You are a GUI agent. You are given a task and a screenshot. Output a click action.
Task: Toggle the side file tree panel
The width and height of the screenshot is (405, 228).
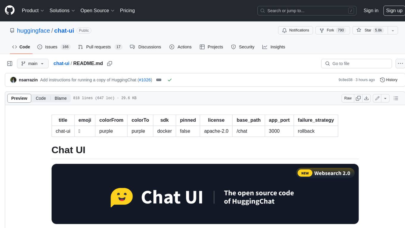coord(10,64)
